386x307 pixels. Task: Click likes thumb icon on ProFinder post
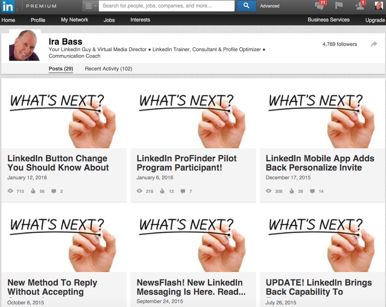point(162,191)
